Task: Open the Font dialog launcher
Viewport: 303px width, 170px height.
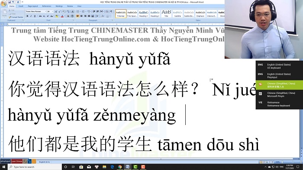Action: coord(73,20)
